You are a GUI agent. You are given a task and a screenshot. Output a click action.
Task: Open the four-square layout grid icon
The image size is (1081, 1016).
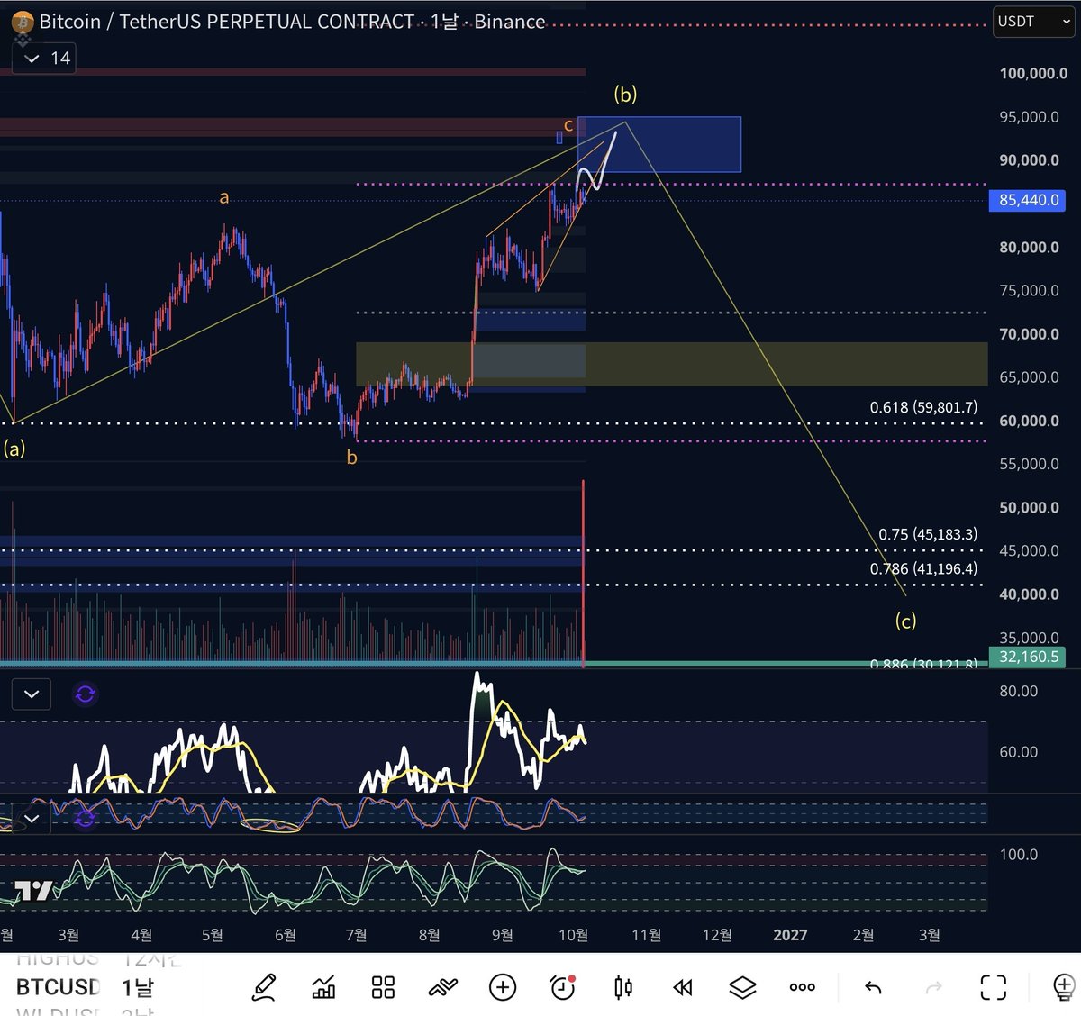(x=383, y=988)
